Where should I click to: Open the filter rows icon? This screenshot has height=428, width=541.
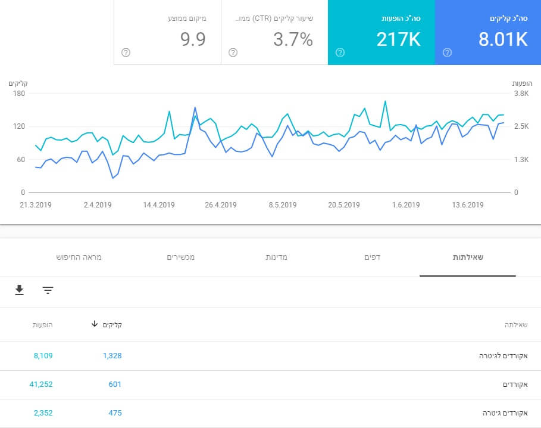pyautogui.click(x=48, y=290)
